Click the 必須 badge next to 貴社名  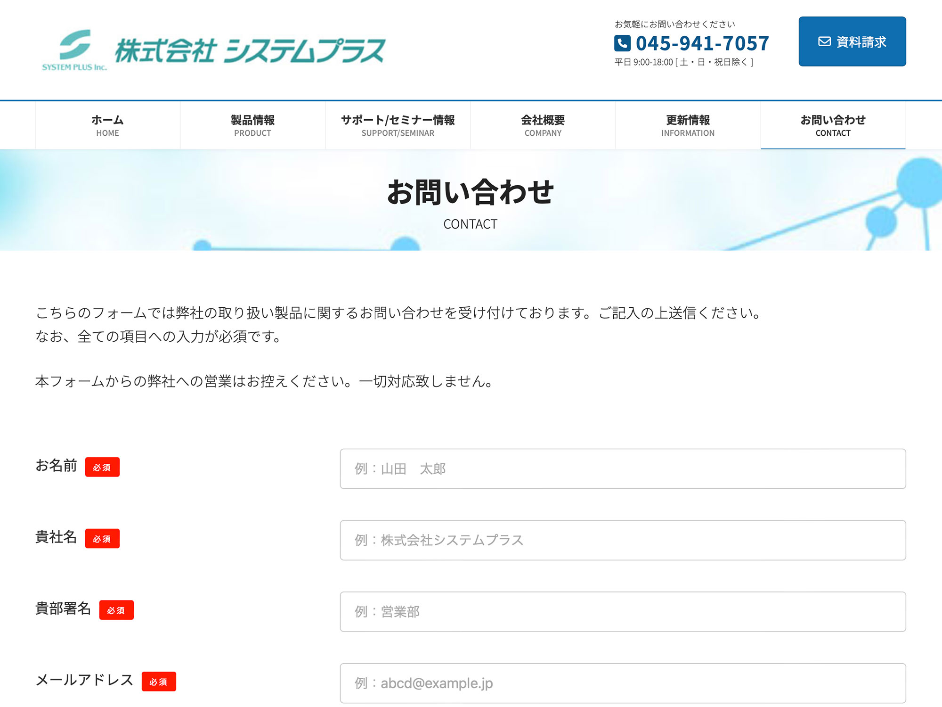[x=102, y=539]
